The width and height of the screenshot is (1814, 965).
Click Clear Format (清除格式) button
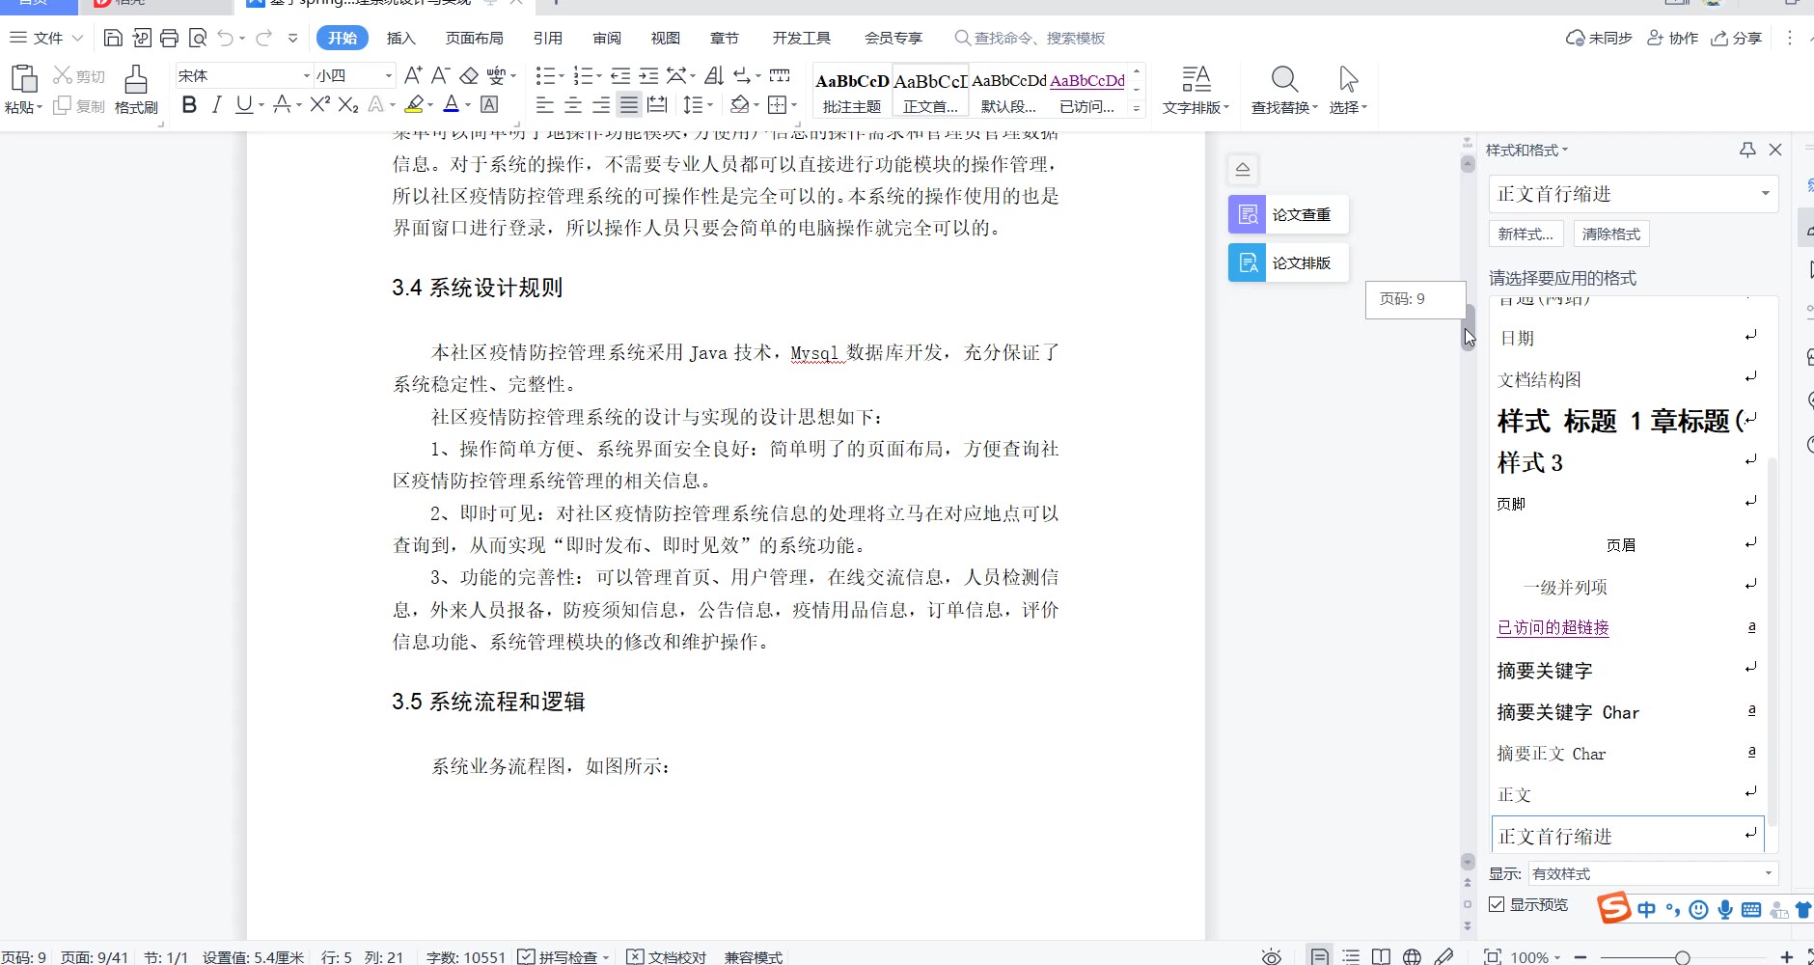point(1611,234)
